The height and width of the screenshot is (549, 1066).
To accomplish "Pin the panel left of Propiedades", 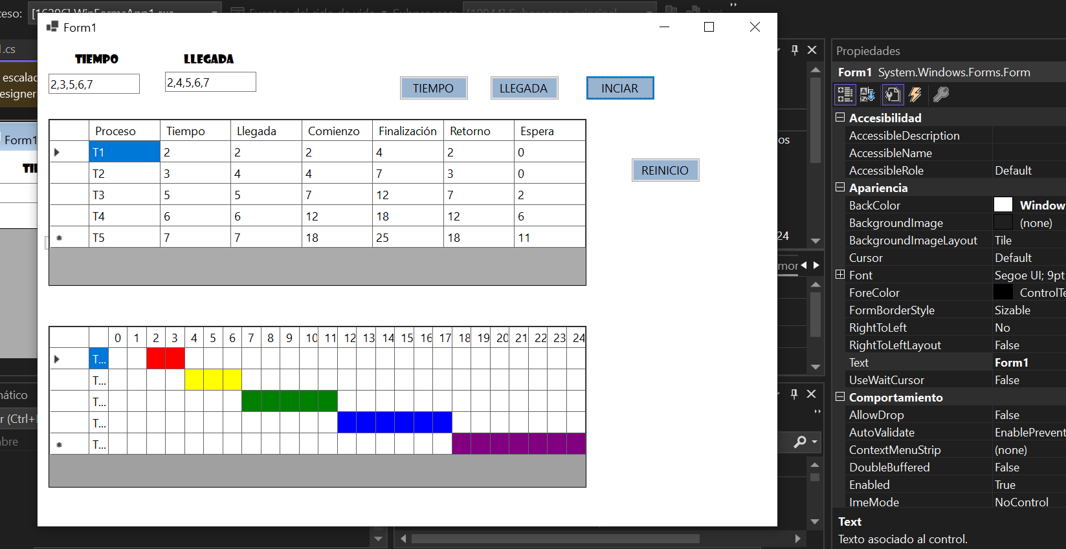I will point(795,50).
